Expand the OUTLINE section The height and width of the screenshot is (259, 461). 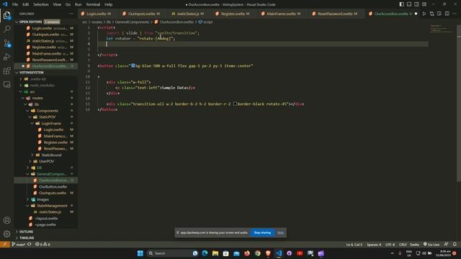(x=26, y=232)
